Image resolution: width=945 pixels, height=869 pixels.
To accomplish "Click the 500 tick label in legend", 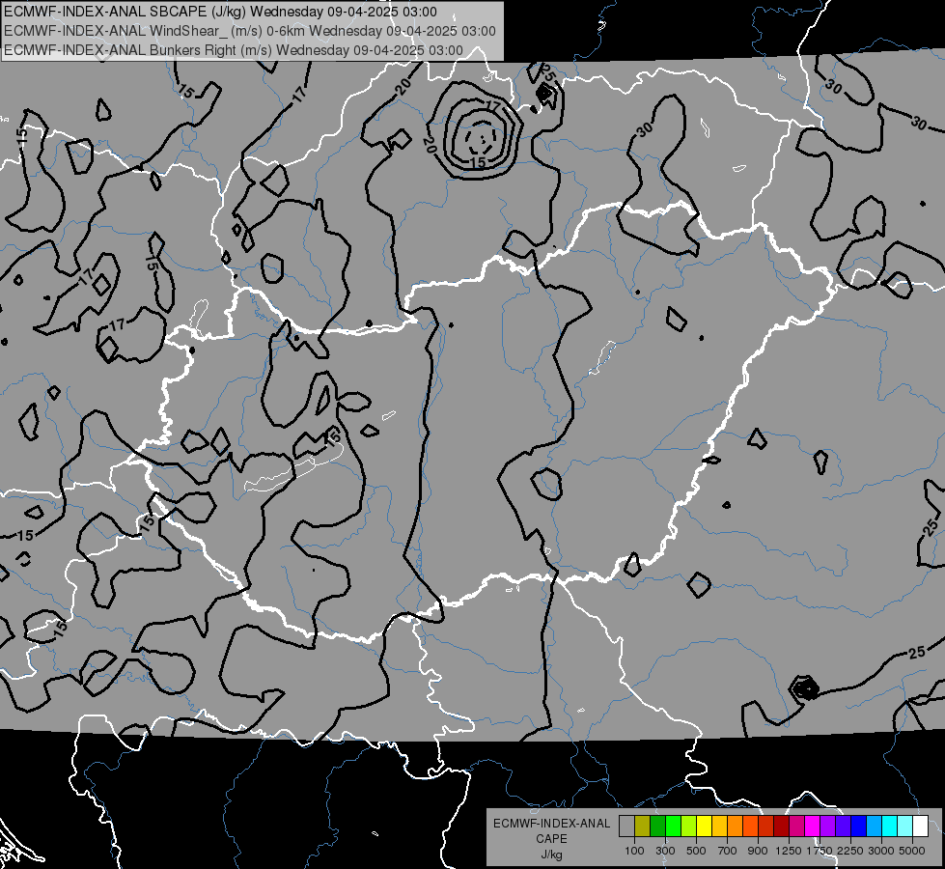I will [696, 851].
